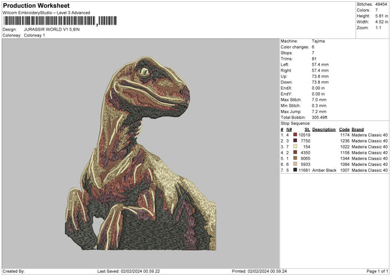Screen dimensions: 391x276
Task: Click the 'Amber Black' description
Action: [324, 170]
